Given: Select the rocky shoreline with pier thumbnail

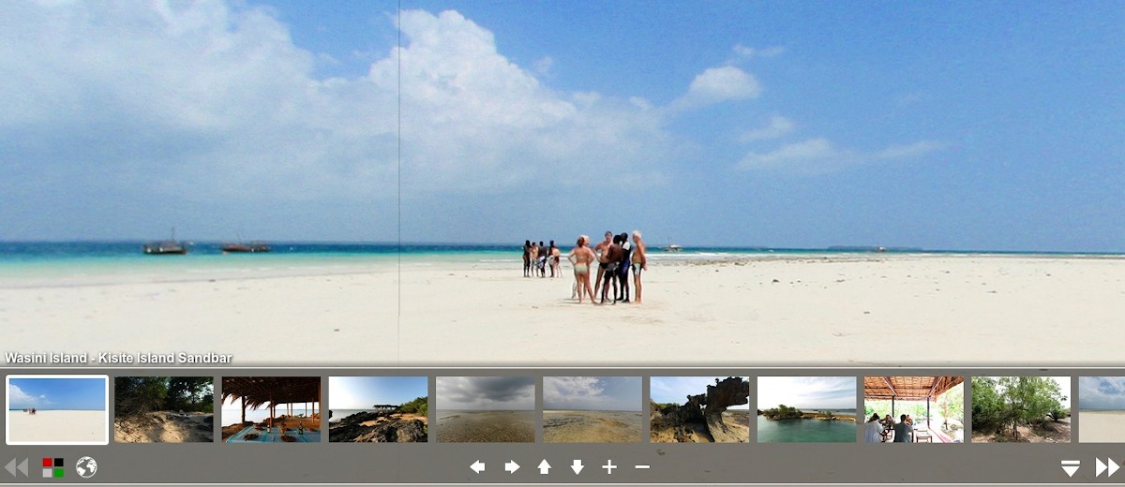Looking at the screenshot, I should (x=378, y=409).
